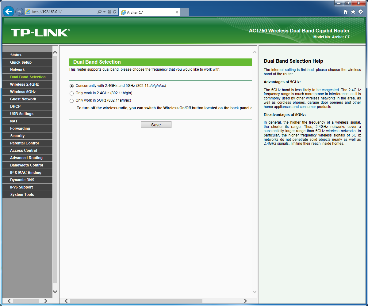The image size is (368, 306).
Task: Select Only work in 5GHz option
Action: tap(72, 101)
